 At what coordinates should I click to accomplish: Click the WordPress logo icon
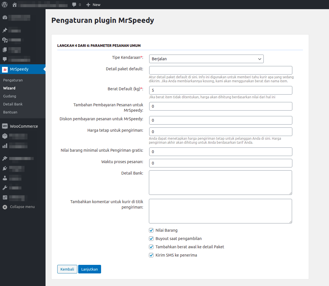pyautogui.click(x=5, y=5)
